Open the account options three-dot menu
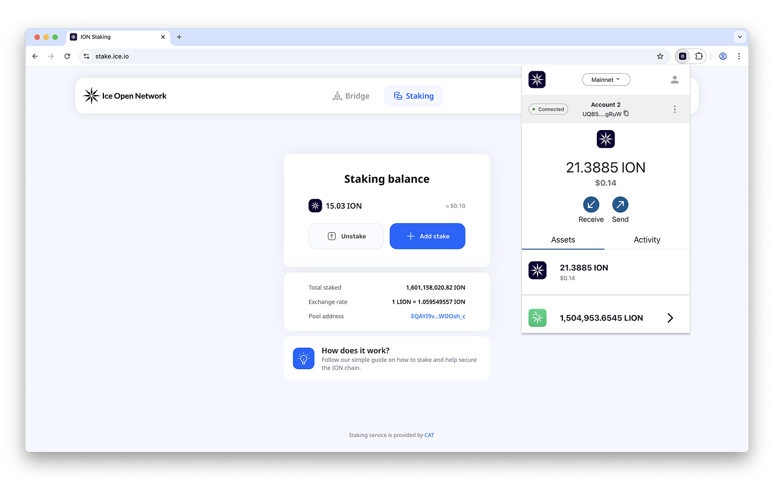774x484 pixels. (x=674, y=109)
